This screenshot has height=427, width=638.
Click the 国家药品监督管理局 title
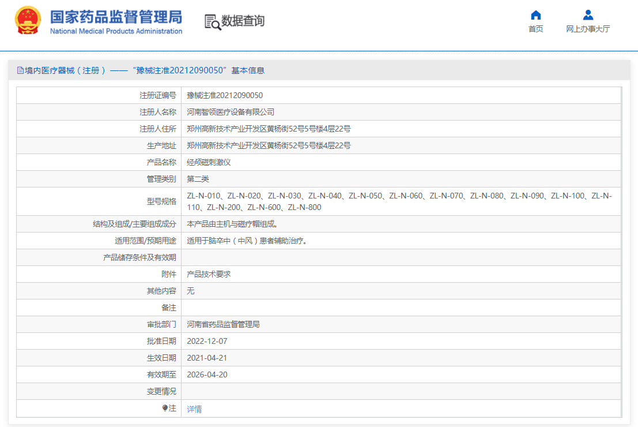click(116, 17)
